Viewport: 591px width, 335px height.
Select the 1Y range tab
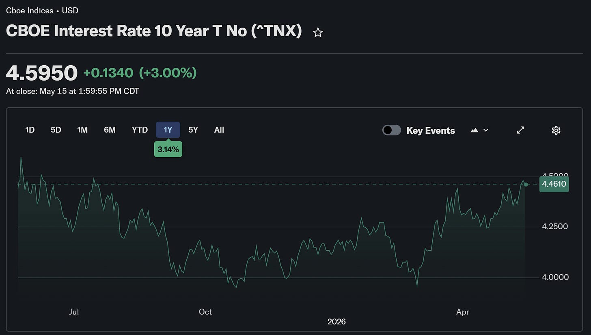pos(168,130)
